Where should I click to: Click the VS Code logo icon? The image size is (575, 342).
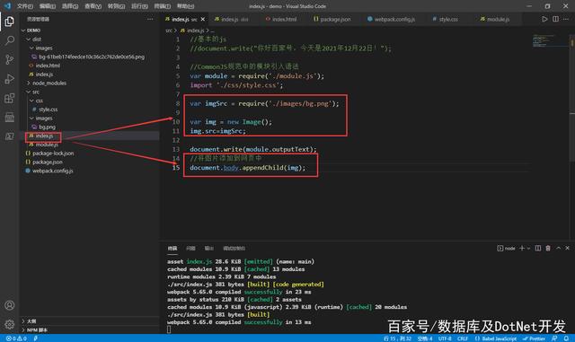coord(7,6)
